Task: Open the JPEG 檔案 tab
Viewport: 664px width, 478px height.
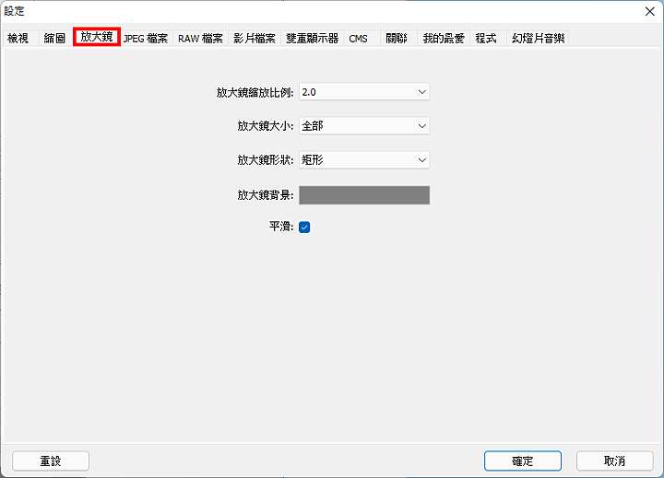Action: click(x=146, y=38)
